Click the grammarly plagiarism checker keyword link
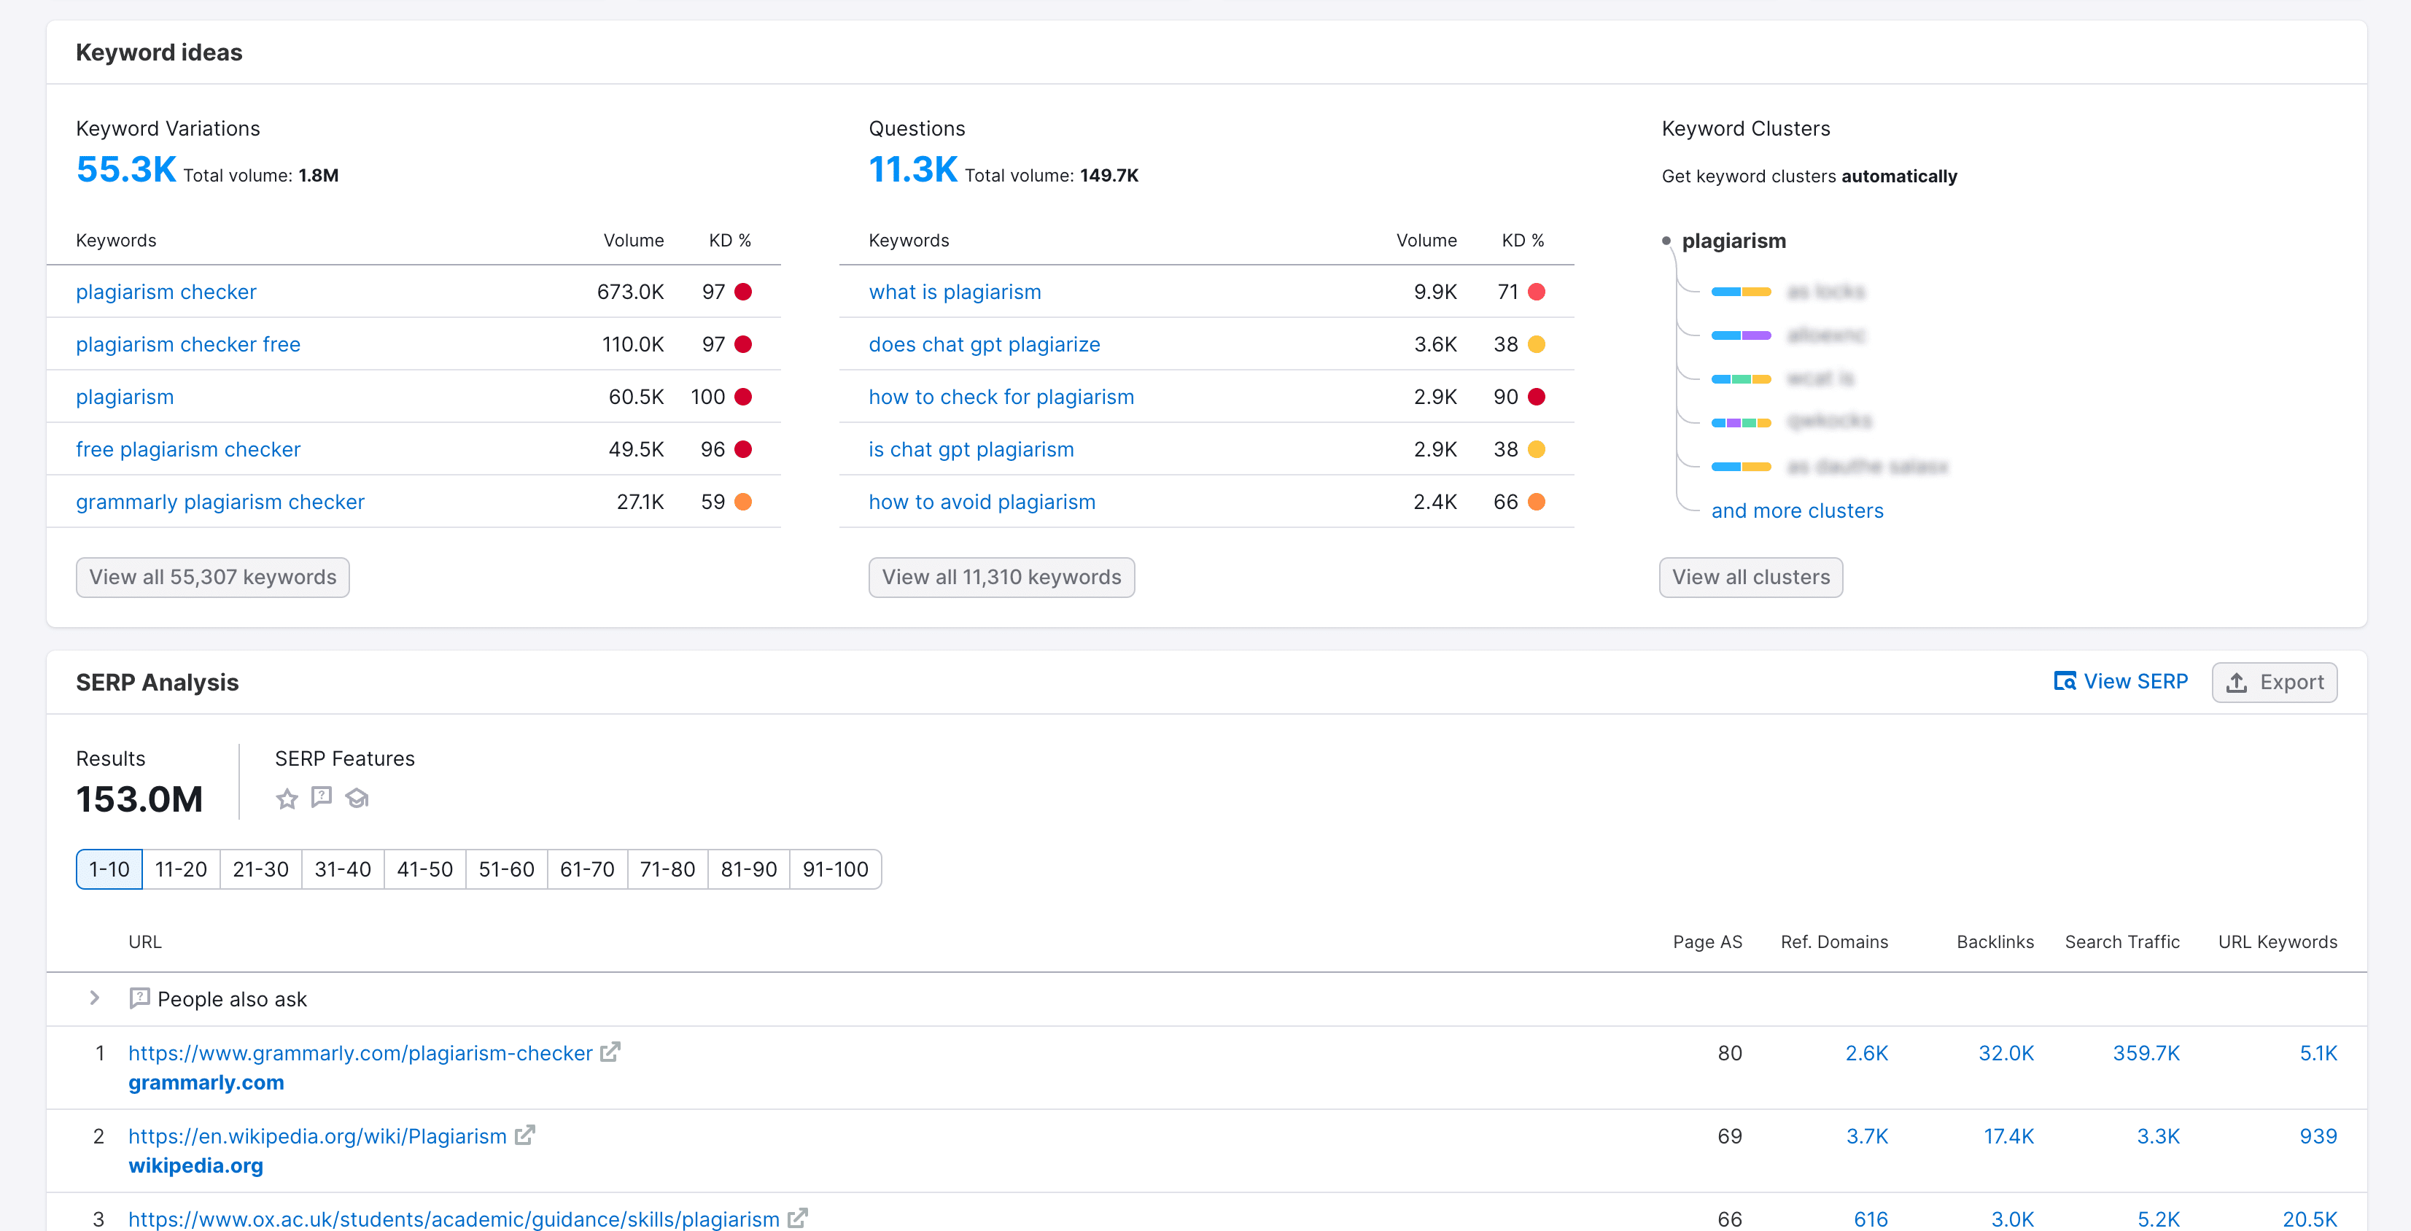 (221, 501)
